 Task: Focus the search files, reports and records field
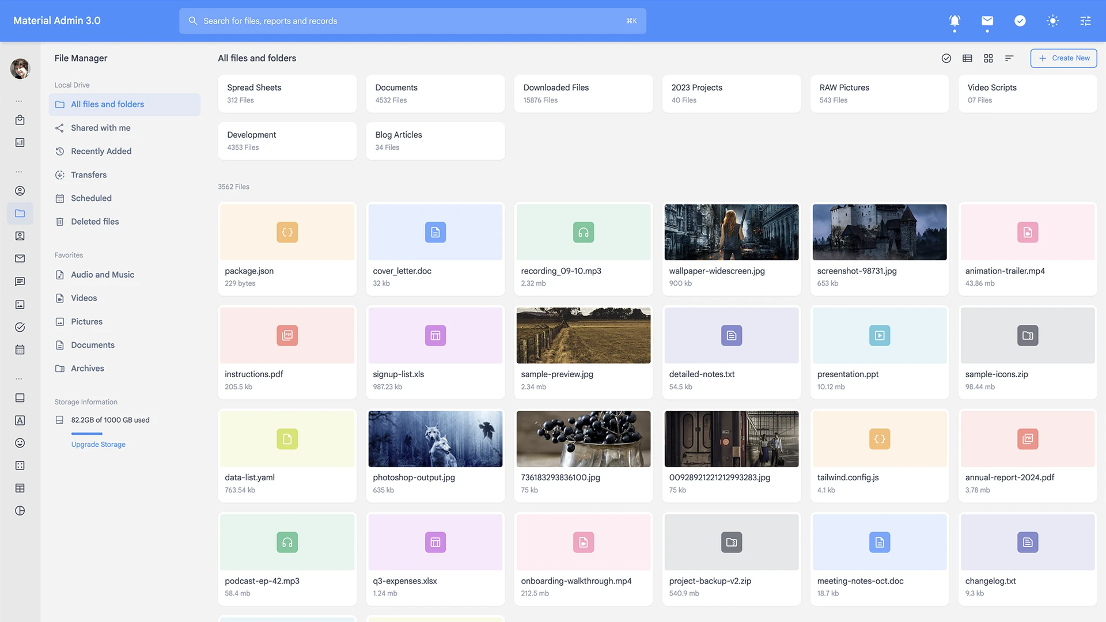[412, 21]
